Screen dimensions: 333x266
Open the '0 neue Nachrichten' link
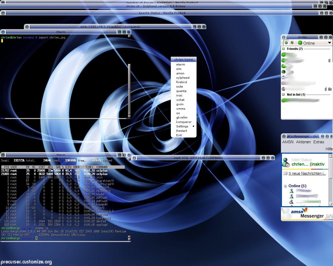point(307,173)
